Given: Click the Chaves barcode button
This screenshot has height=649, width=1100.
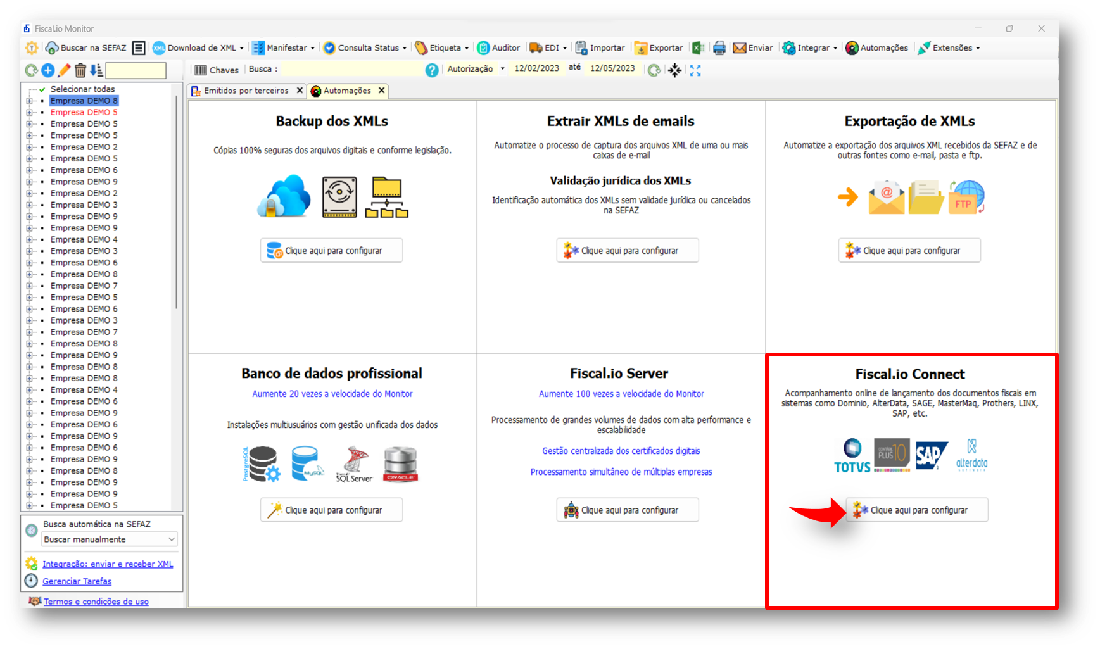Looking at the screenshot, I should point(217,70).
